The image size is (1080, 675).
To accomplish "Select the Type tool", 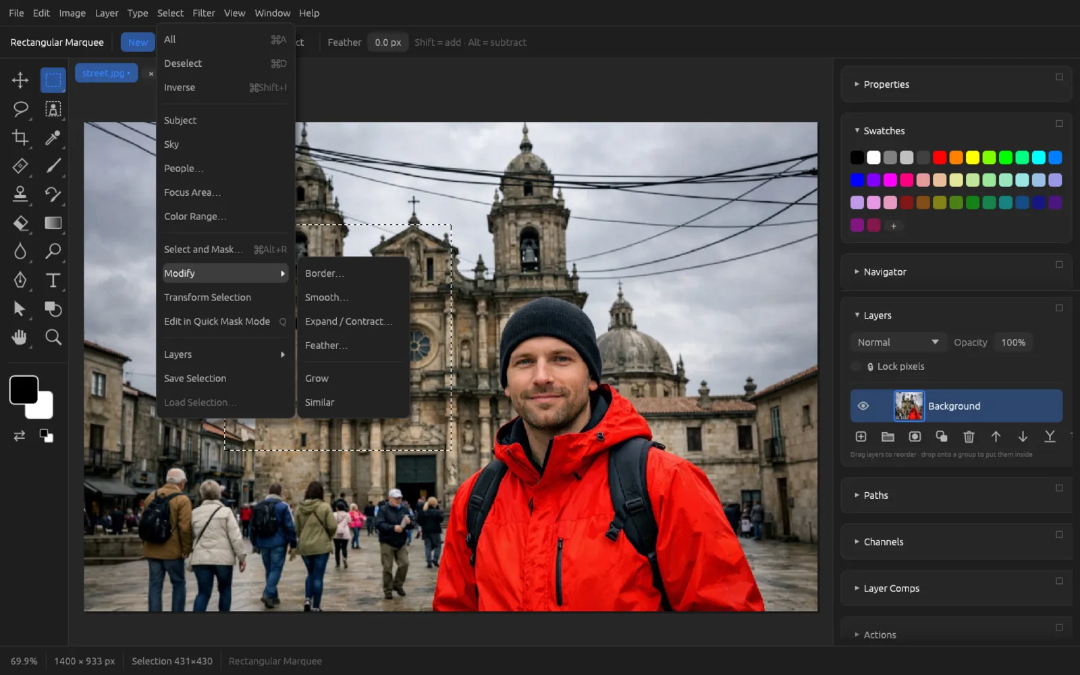I will click(53, 280).
